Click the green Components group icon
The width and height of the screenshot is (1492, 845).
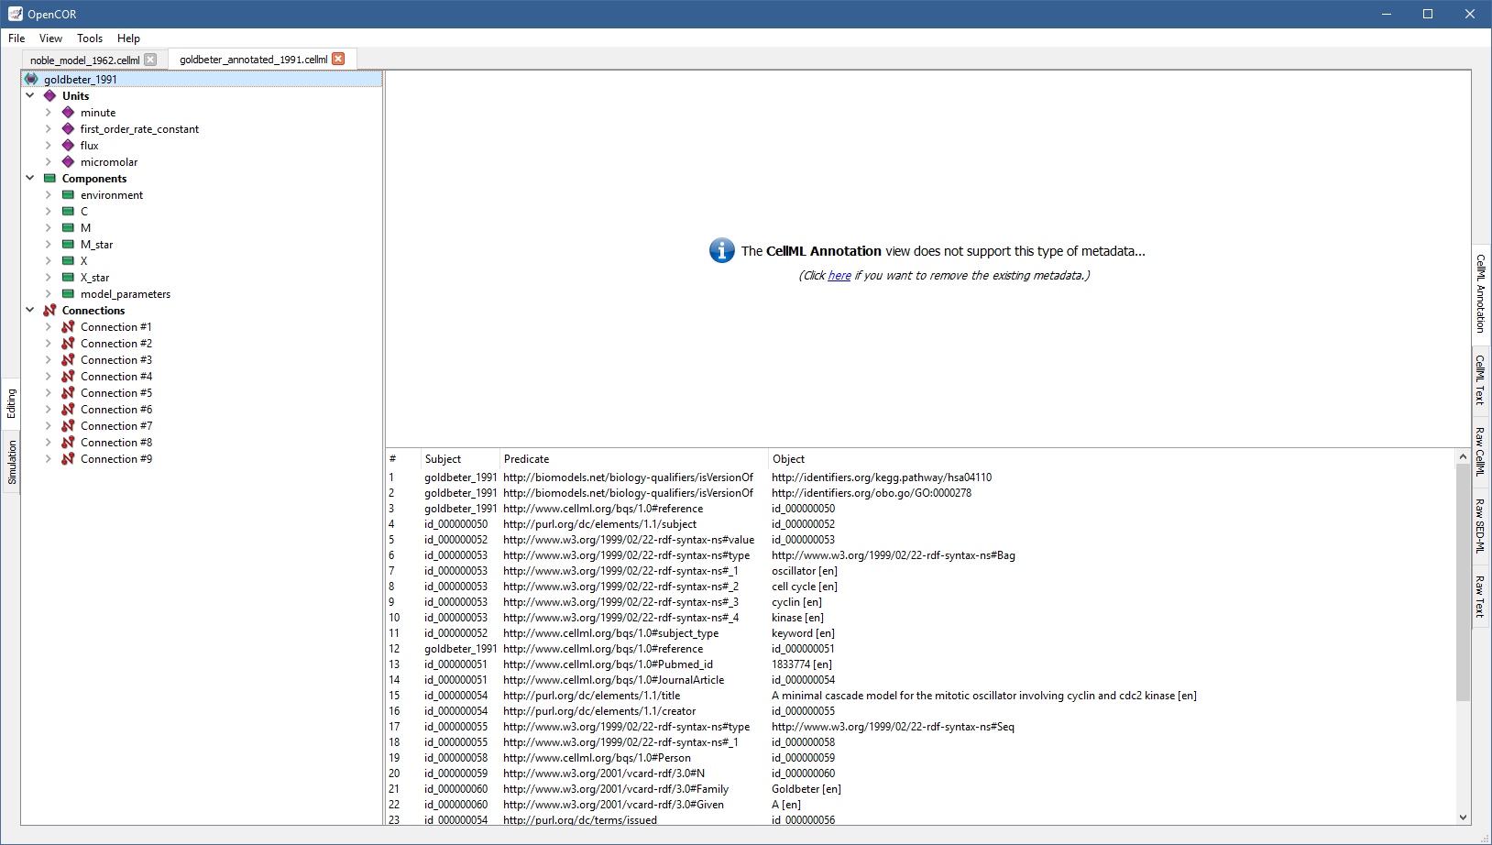coord(49,179)
